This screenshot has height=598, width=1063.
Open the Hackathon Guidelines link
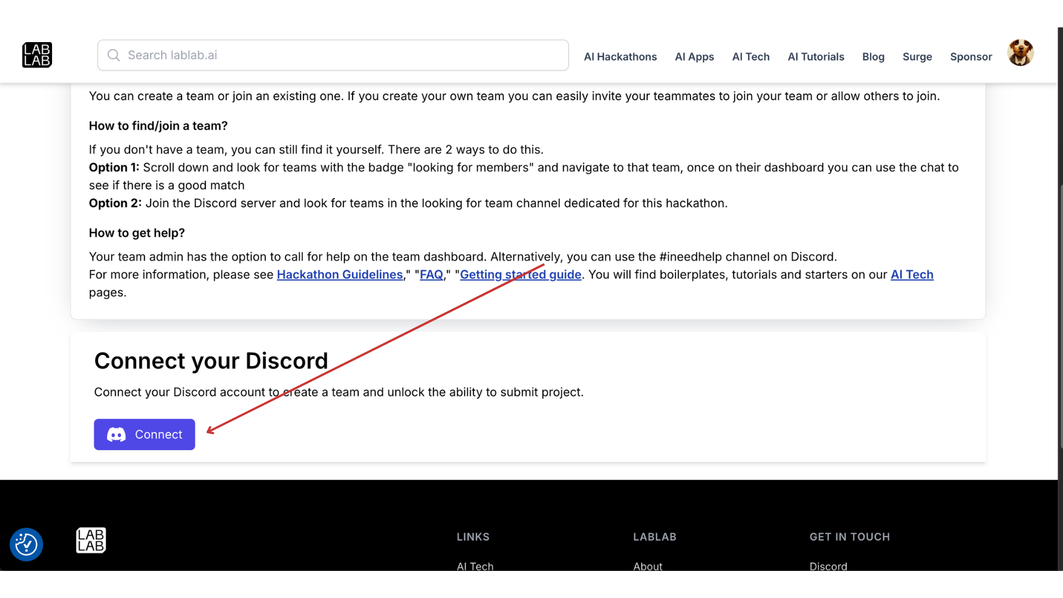[339, 275]
